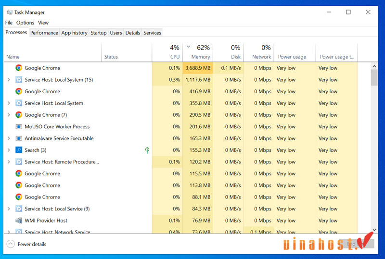Switch to the Performance tab
The width and height of the screenshot is (385, 259).
click(44, 33)
